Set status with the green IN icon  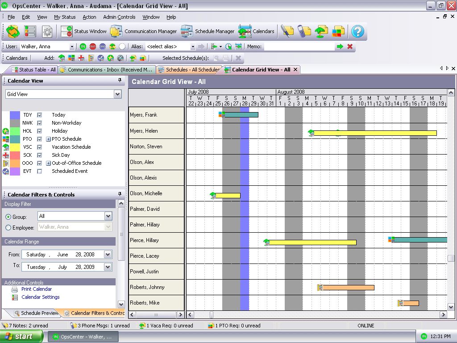click(x=83, y=46)
